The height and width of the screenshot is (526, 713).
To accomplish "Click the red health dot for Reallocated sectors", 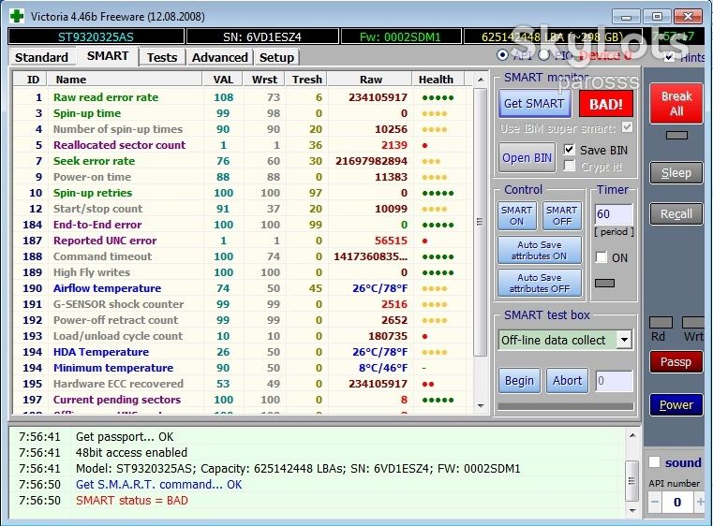I will (424, 146).
